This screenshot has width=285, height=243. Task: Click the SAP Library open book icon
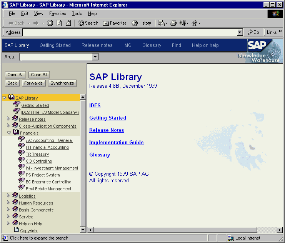pyautogui.click(x=12, y=97)
